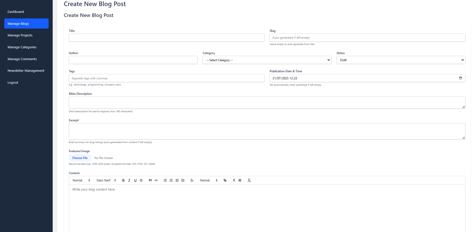The height and width of the screenshot is (232, 472).
Task: Open the Select Category dropdown
Action: [267, 60]
